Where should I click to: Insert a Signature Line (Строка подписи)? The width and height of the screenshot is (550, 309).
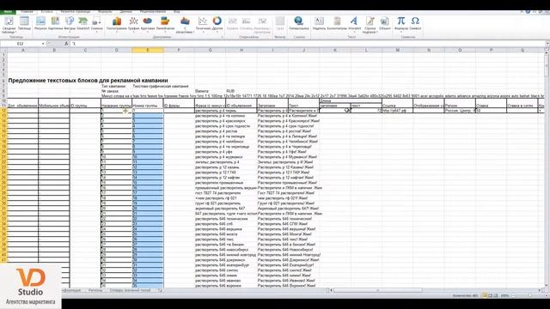pyautogui.click(x=370, y=25)
